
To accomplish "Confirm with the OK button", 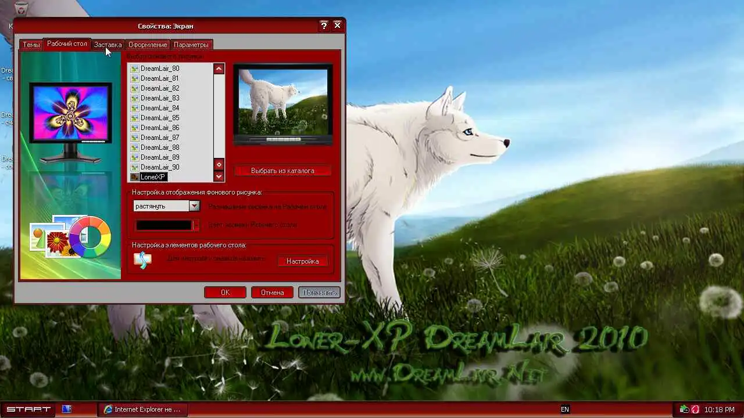I will [x=225, y=293].
